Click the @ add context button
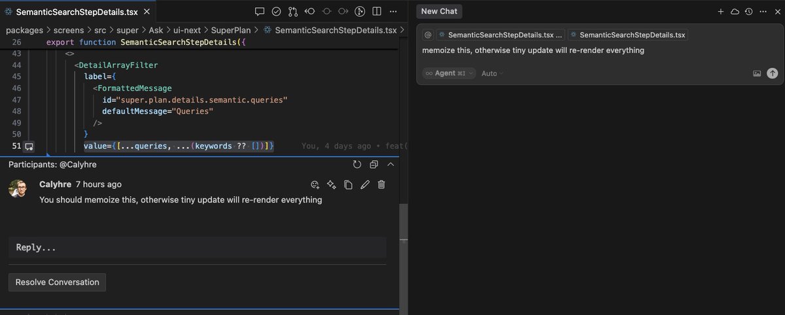This screenshot has height=315, width=785. 428,35
